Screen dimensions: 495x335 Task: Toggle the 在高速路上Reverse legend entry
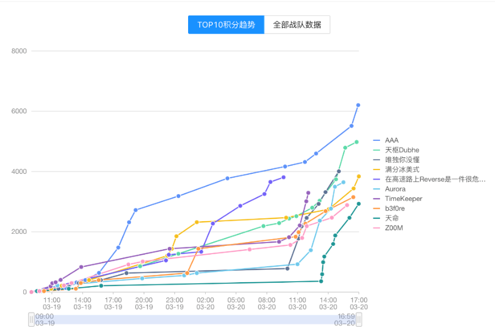(x=430, y=179)
